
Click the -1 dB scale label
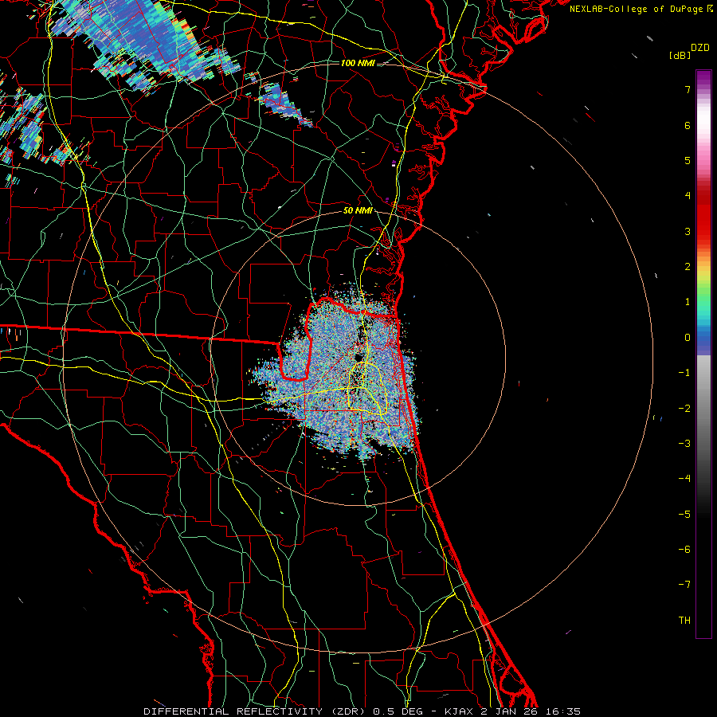[684, 373]
